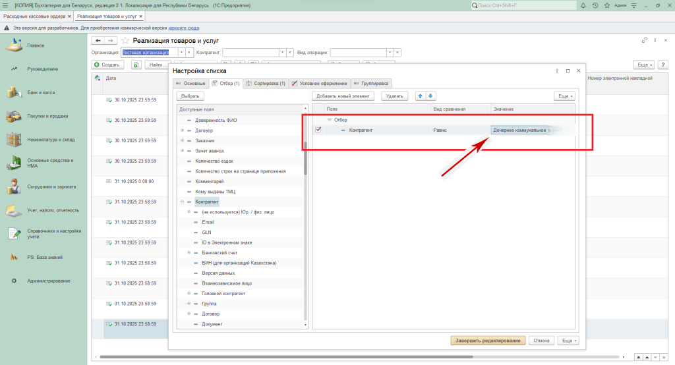
Task: Click the Удалить button in filter settings
Action: click(395, 96)
